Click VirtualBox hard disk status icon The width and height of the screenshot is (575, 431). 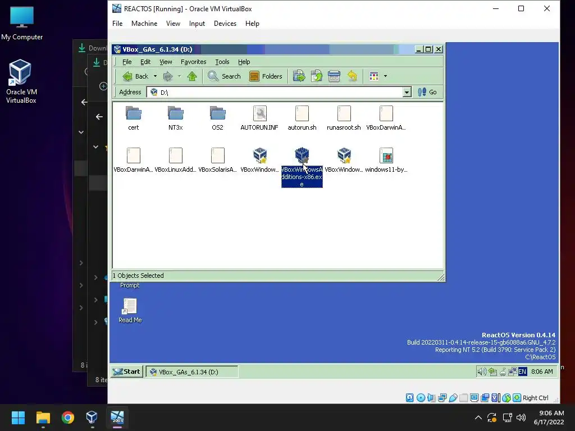[x=409, y=398]
